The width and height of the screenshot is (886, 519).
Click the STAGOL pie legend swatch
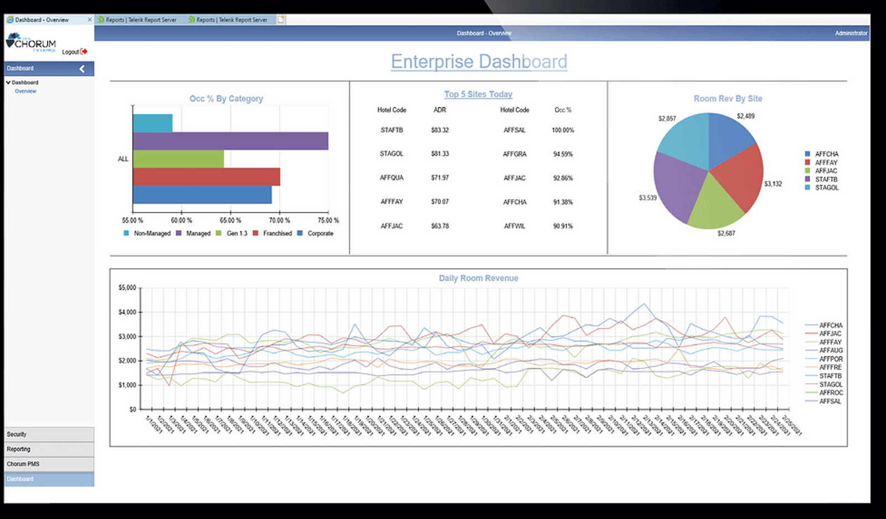pos(807,187)
